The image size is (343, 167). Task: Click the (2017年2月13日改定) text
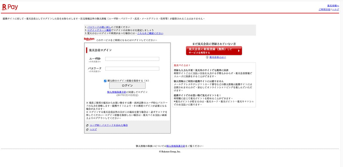click(x=127, y=95)
